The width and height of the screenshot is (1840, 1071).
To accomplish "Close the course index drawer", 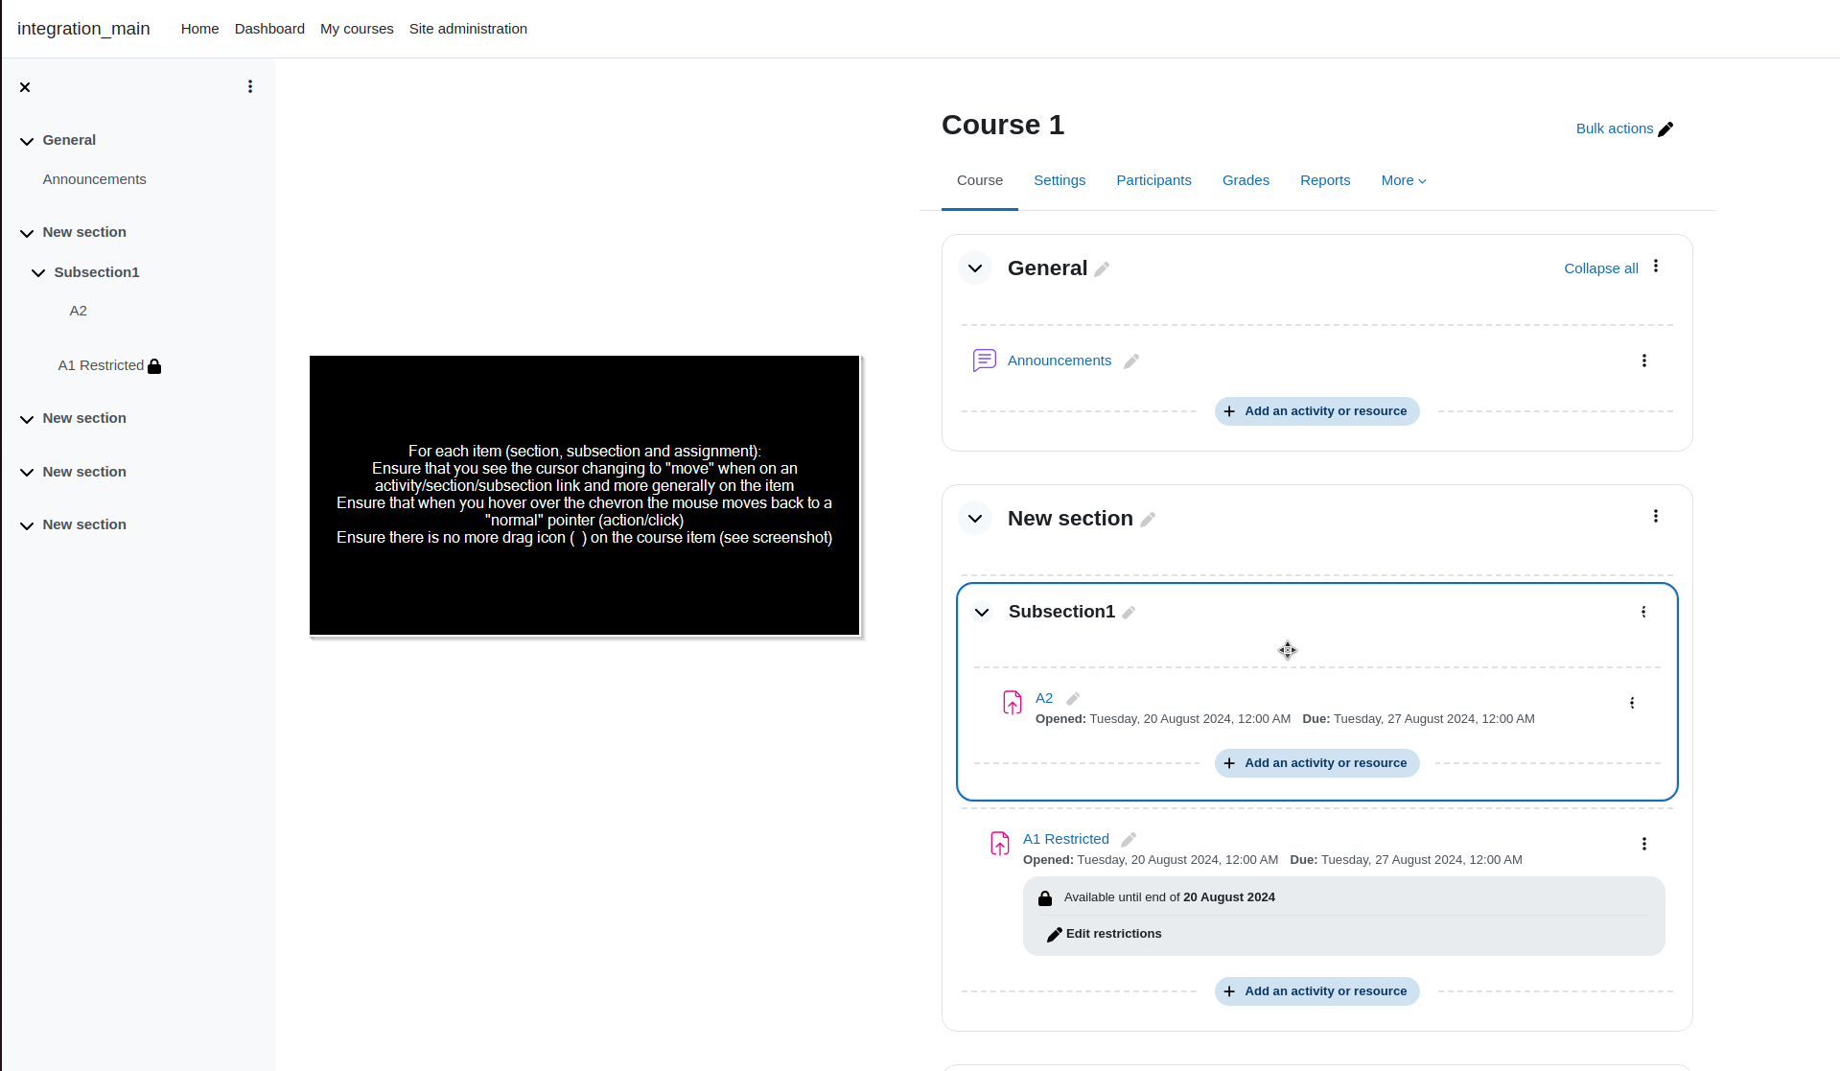I will [25, 87].
